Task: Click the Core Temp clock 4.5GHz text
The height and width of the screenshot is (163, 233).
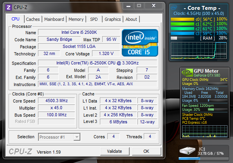Action: tap(199, 14)
